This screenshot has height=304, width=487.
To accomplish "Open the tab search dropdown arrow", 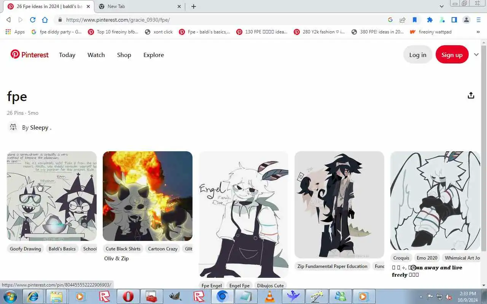I will coord(441,6).
